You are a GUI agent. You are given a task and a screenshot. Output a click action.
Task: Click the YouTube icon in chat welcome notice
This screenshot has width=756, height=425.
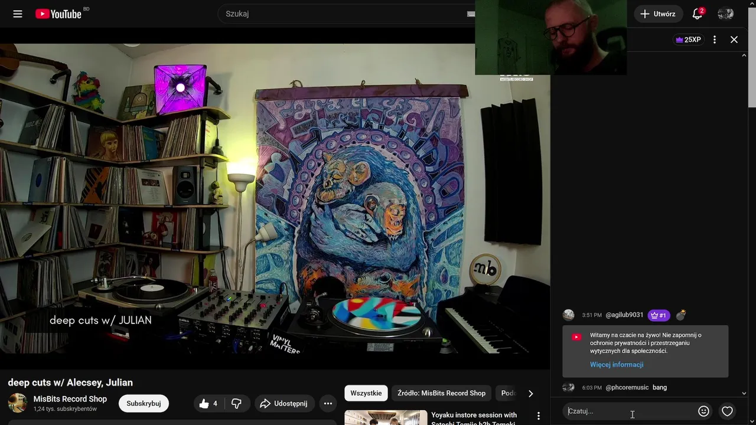pyautogui.click(x=576, y=337)
